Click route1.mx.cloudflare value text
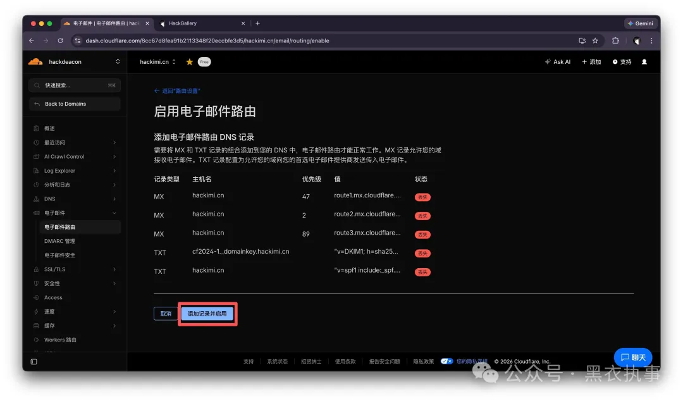Screen dimensions: 683x401 click(367, 195)
